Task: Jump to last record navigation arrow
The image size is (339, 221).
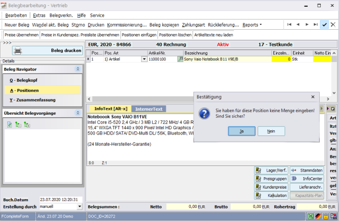Action: [315, 24]
